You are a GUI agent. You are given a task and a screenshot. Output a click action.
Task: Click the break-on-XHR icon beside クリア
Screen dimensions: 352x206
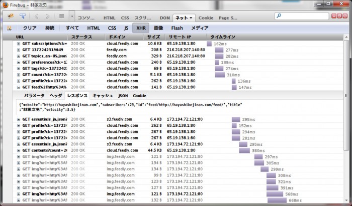click(x=9, y=28)
